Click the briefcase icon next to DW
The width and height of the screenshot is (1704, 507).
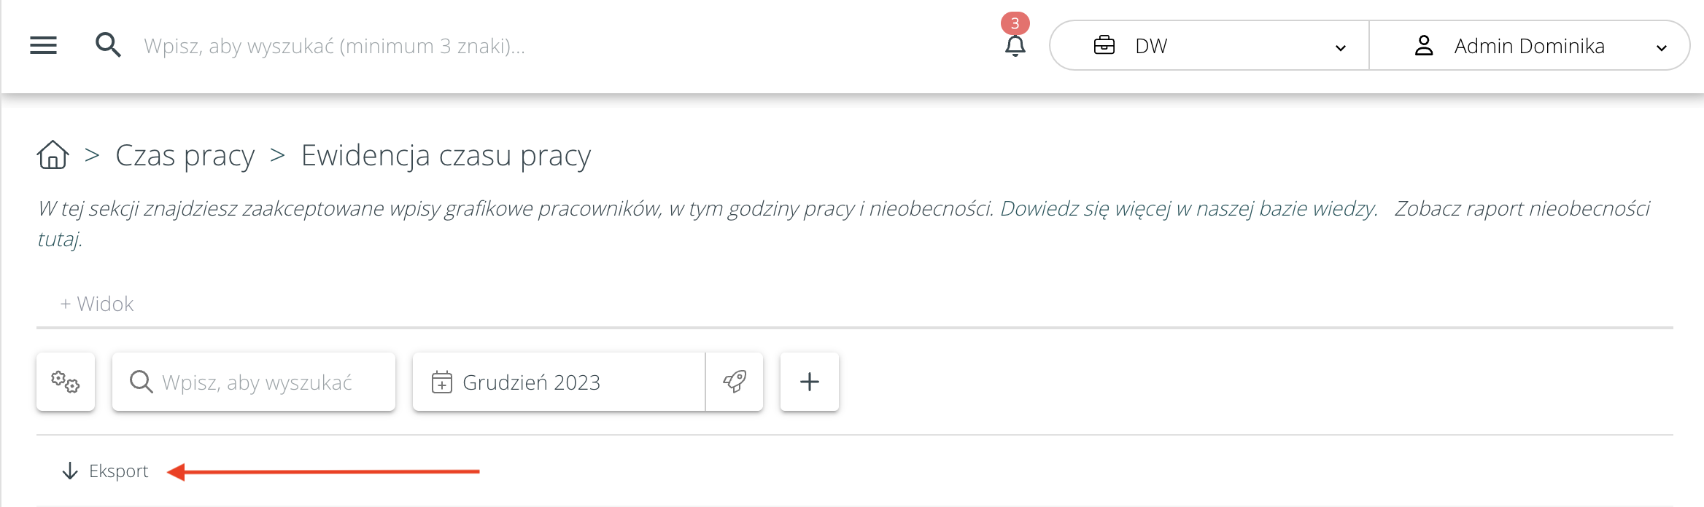click(1104, 45)
